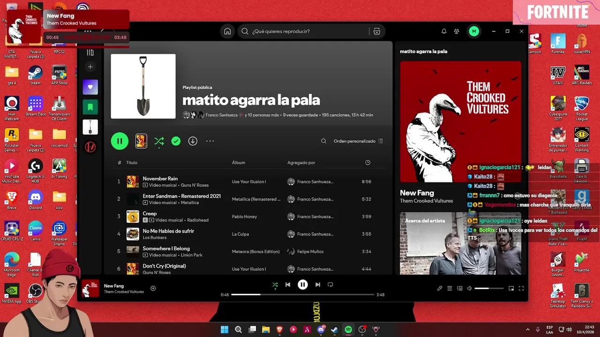The height and width of the screenshot is (337, 600).
Task: Click 'New Fang' title in the right panel
Action: point(417,193)
